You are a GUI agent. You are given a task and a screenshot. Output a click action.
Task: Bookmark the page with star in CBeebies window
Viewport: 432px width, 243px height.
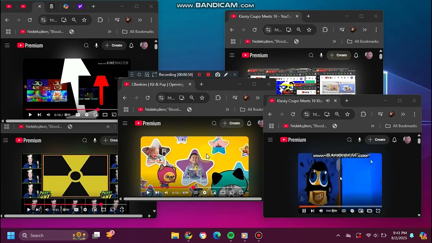(x=202, y=98)
